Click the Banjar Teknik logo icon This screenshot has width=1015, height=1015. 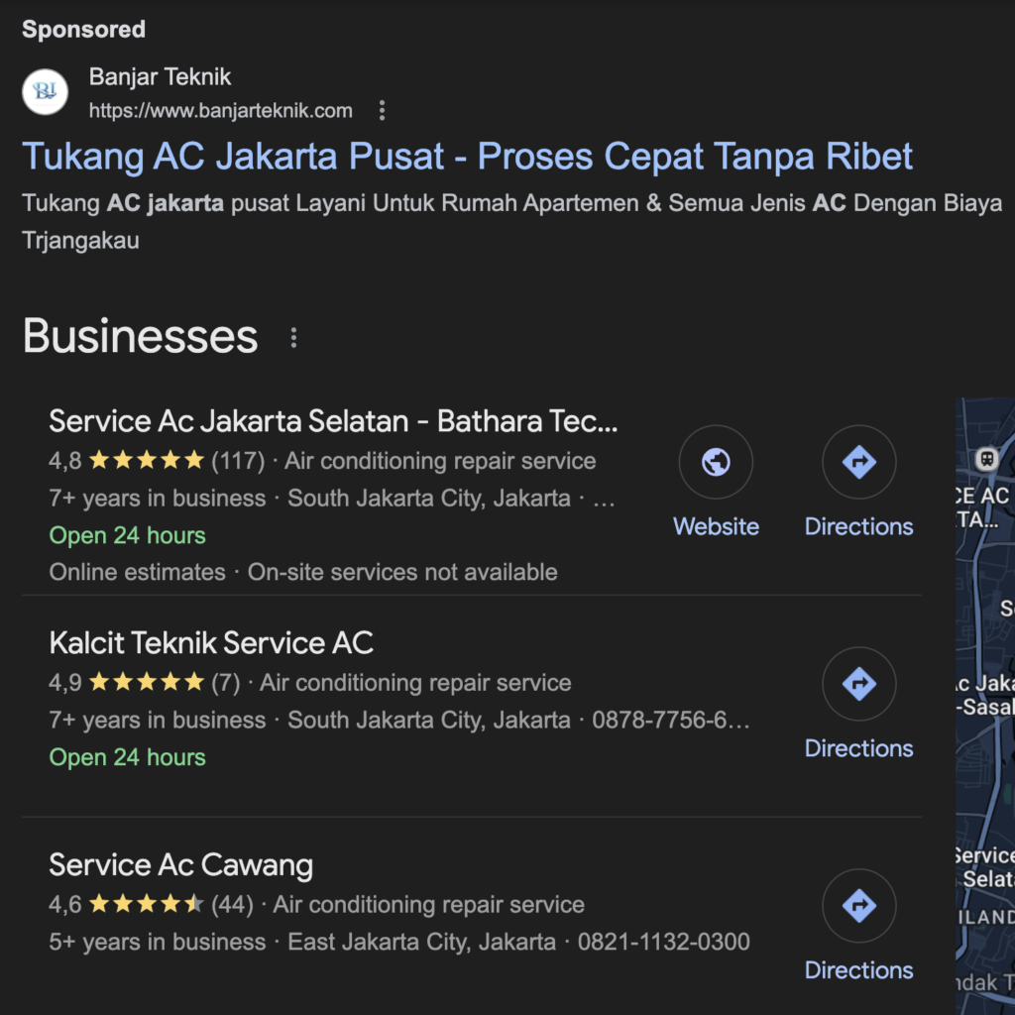pyautogui.click(x=45, y=91)
